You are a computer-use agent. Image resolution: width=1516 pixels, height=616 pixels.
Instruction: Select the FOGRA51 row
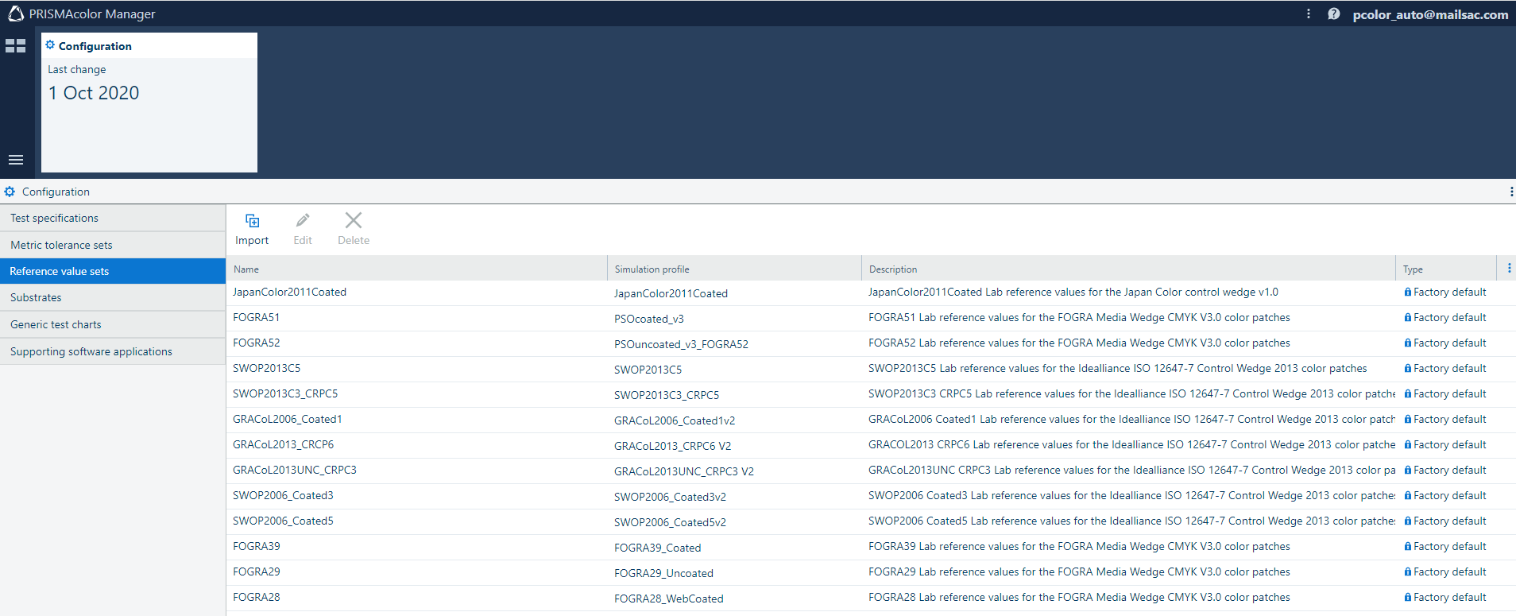click(x=256, y=317)
